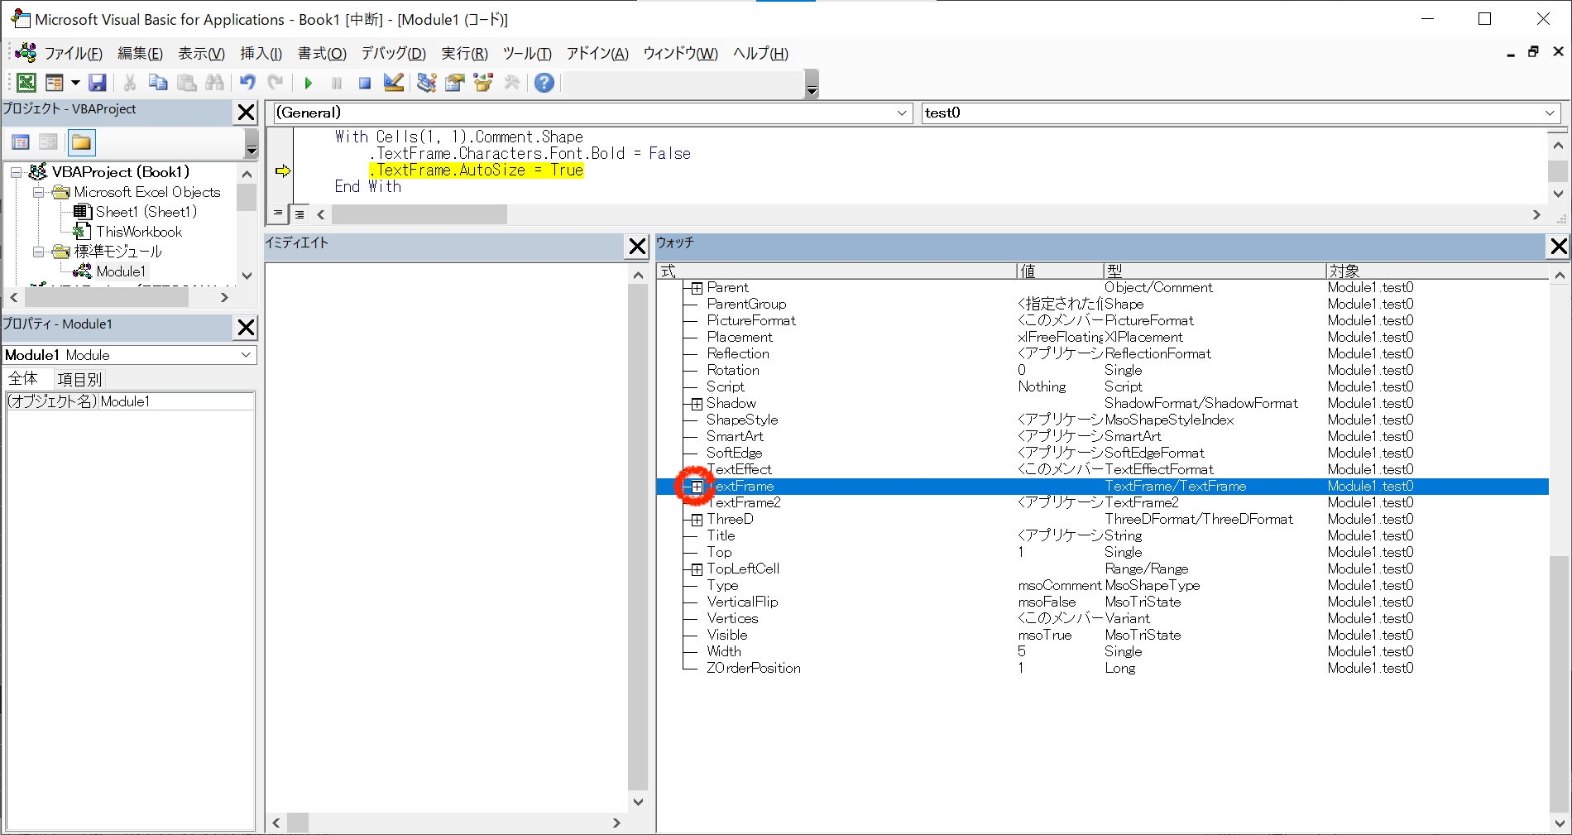Click the Cut scissors icon
This screenshot has width=1572, height=835.
pos(130,83)
